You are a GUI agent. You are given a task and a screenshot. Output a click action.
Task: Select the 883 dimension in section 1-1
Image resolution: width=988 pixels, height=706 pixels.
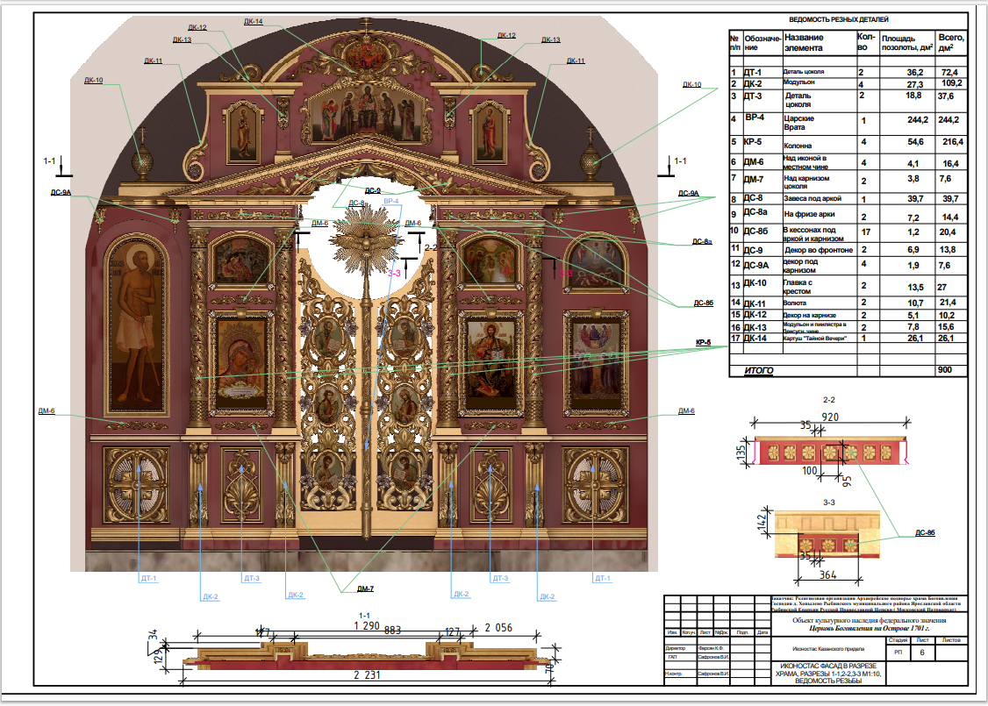(392, 630)
